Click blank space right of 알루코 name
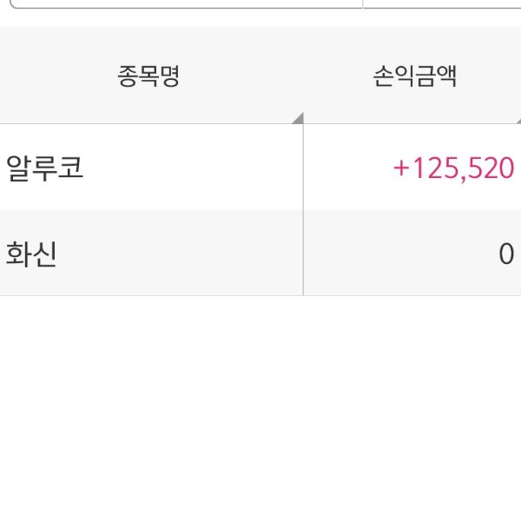The image size is (521, 521). click(x=191, y=167)
